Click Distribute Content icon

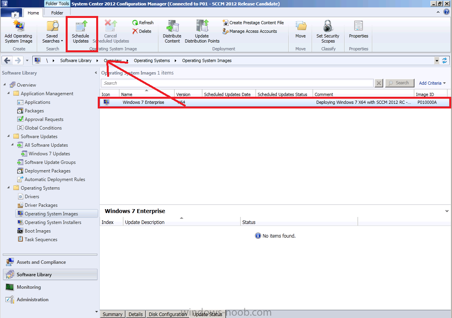(172, 26)
